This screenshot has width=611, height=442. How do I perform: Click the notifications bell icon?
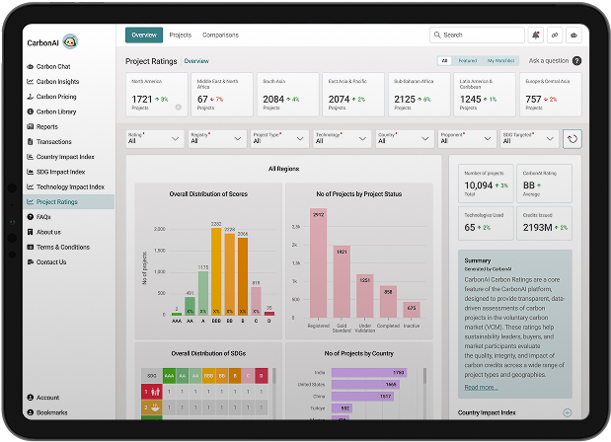535,35
